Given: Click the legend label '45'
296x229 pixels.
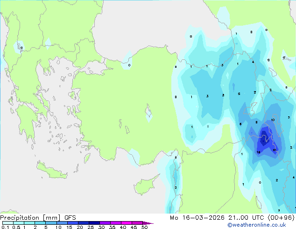Looking at the screenshot, I should tap(134, 227).
